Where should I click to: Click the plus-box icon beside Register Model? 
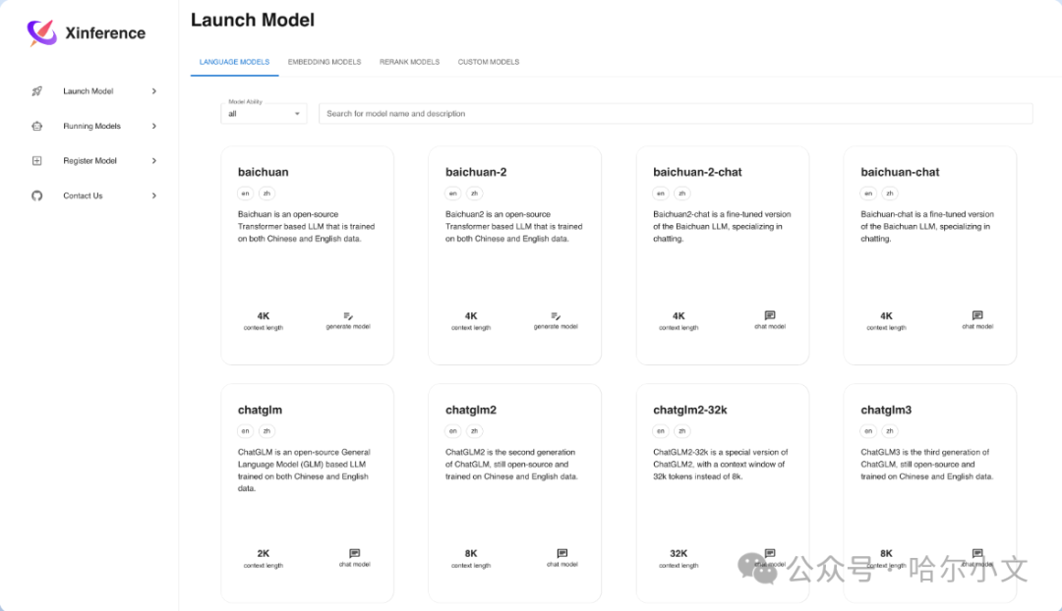click(x=37, y=161)
